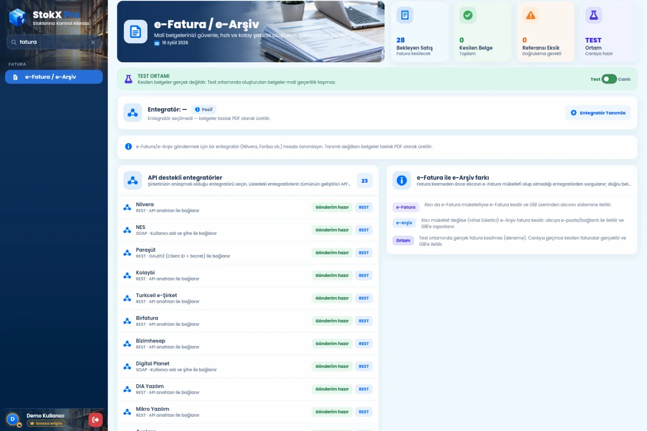The width and height of the screenshot is (647, 431).
Task: Click the Entegratör Tanımla button
Action: [x=598, y=113]
